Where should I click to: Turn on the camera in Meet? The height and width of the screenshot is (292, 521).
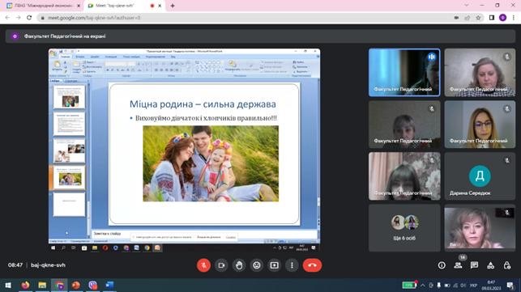pyautogui.click(x=221, y=265)
